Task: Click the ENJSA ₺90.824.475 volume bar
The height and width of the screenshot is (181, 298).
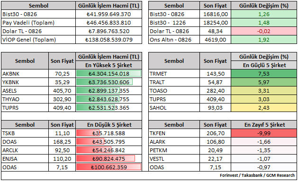Action: (106, 159)
